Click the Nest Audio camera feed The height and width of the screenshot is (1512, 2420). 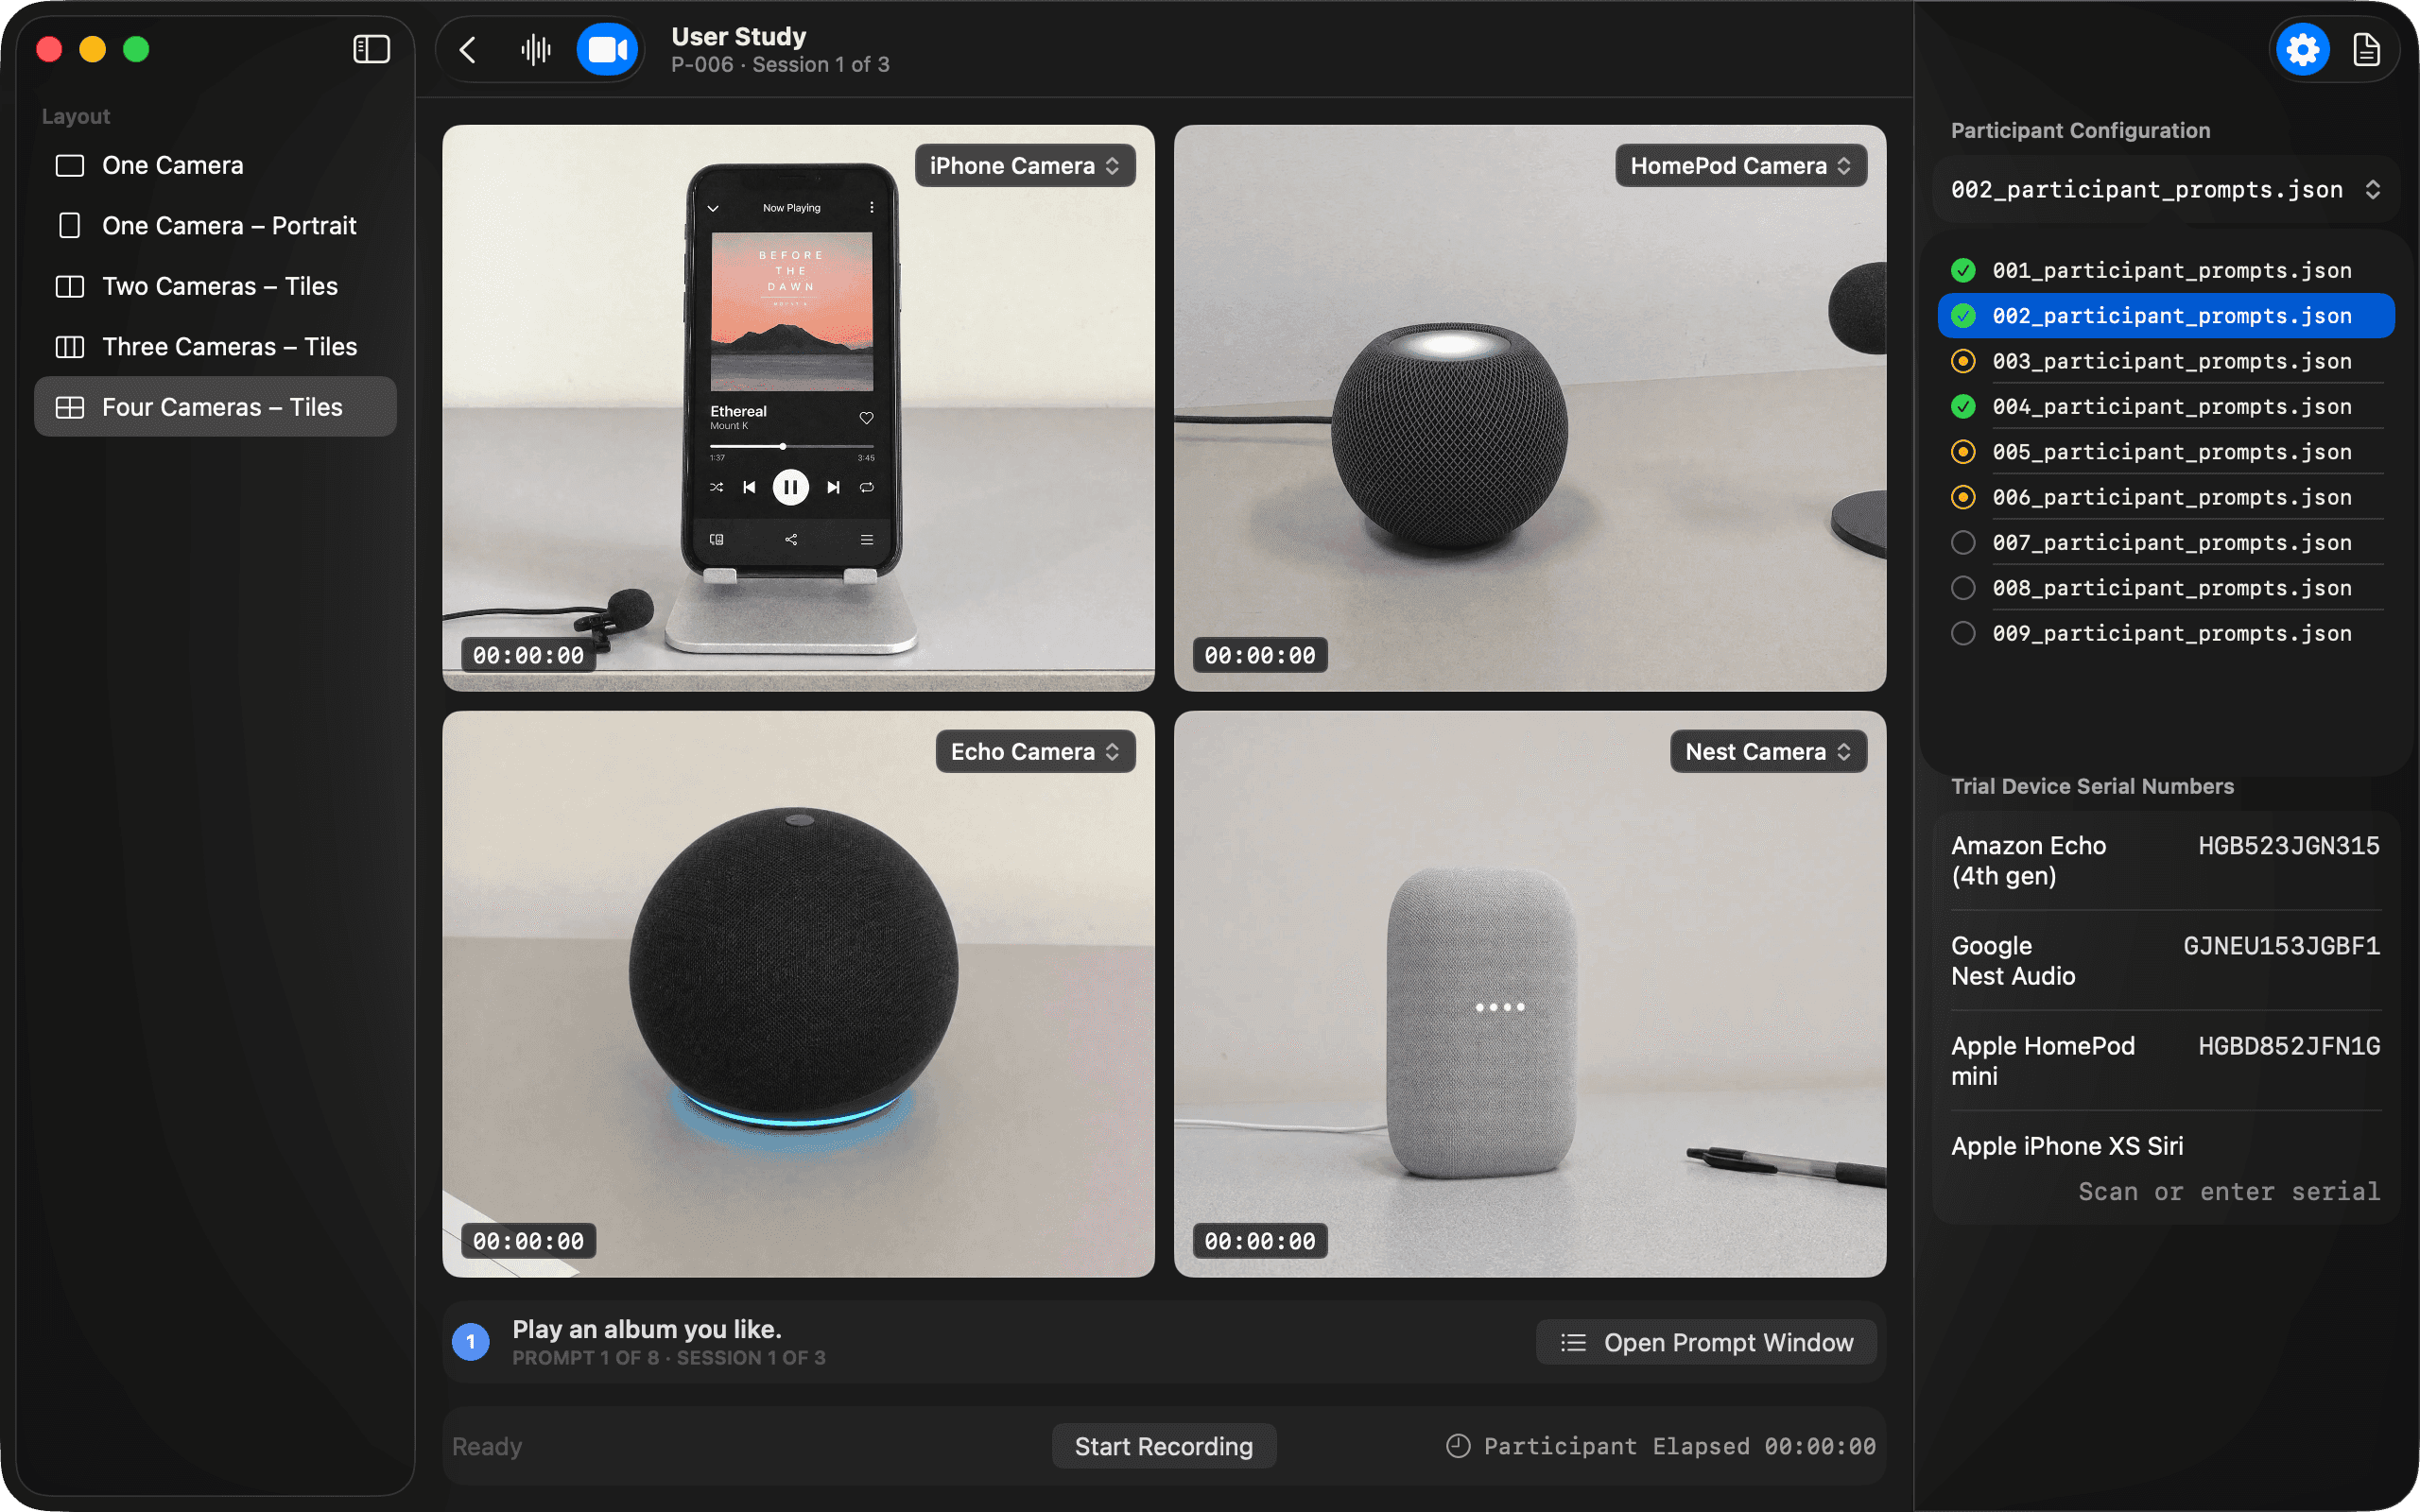click(x=1530, y=994)
